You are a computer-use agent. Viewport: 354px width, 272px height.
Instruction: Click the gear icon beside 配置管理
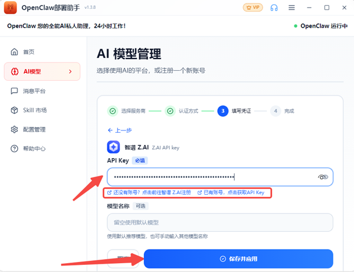[x=14, y=129]
